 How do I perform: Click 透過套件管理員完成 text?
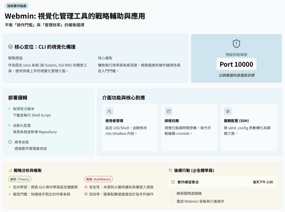(31, 148)
